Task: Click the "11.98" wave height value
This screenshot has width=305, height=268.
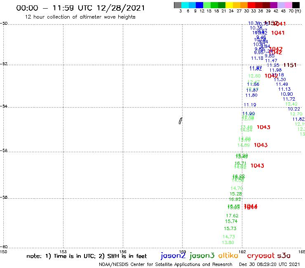Action: [275, 70]
